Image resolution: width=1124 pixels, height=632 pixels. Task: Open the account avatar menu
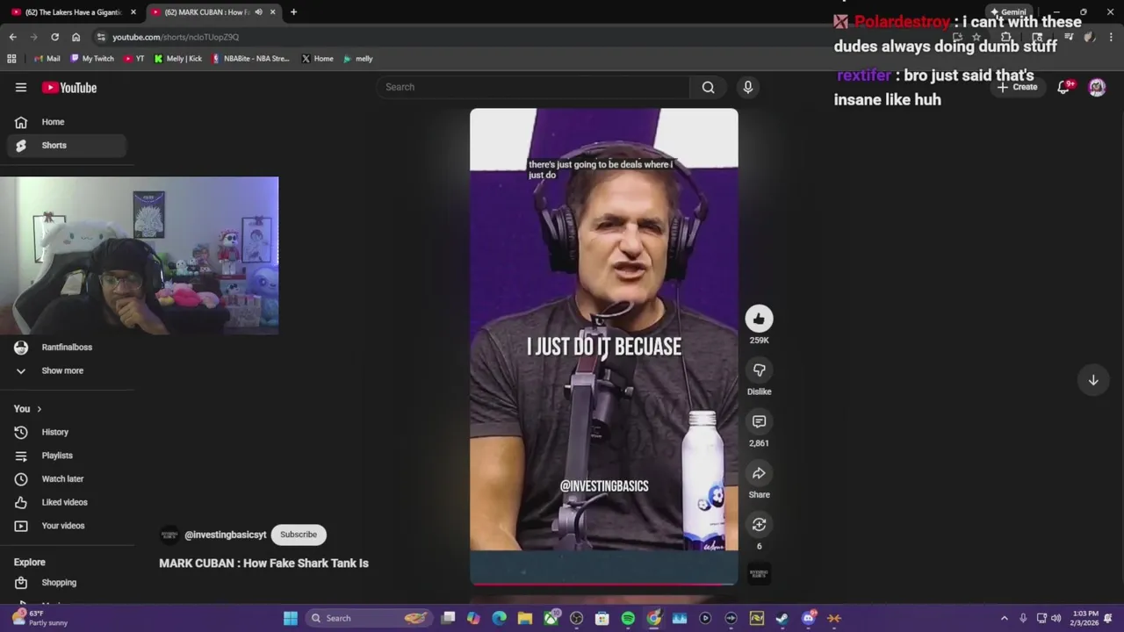(1097, 87)
